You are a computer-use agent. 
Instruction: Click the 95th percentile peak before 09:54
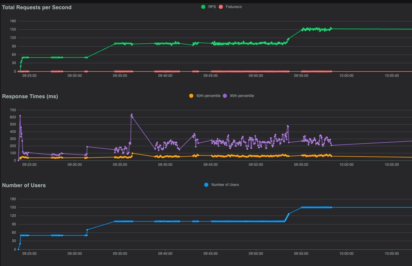coord(288,126)
